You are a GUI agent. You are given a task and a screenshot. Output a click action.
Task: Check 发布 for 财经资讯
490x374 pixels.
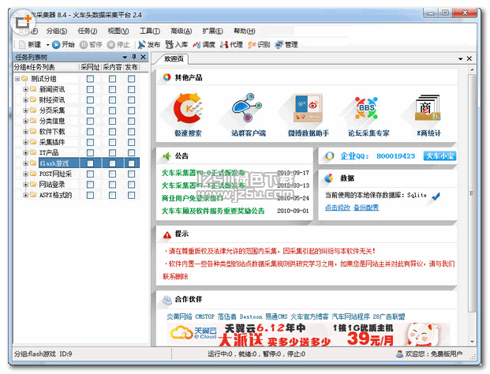(132, 100)
